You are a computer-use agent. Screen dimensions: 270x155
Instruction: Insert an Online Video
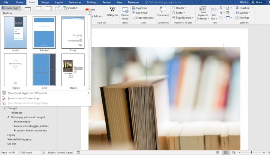pos(125,13)
